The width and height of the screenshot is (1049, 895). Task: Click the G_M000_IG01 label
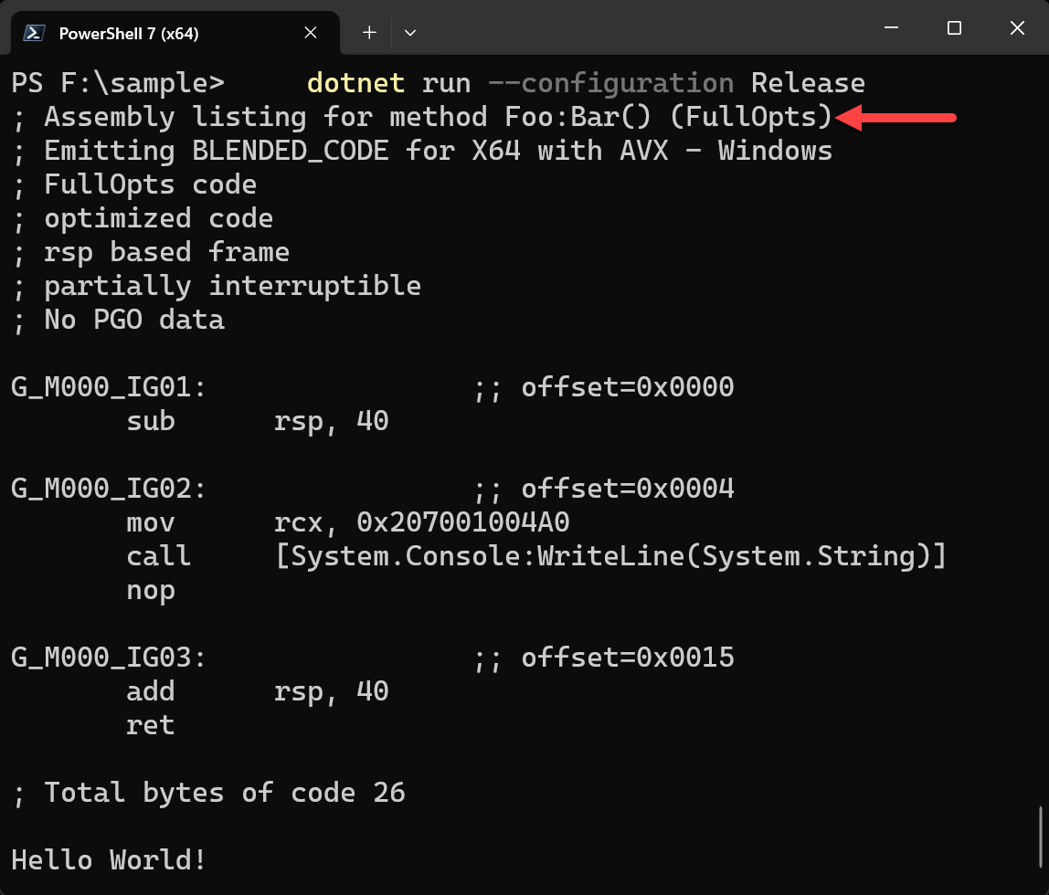109,387
